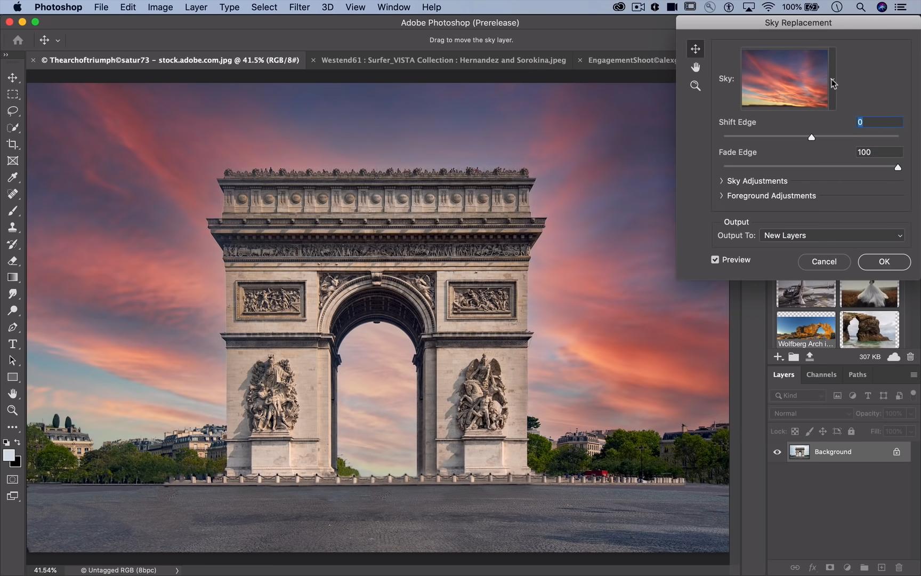Select the Gradient tool
The image size is (921, 576).
click(x=13, y=277)
